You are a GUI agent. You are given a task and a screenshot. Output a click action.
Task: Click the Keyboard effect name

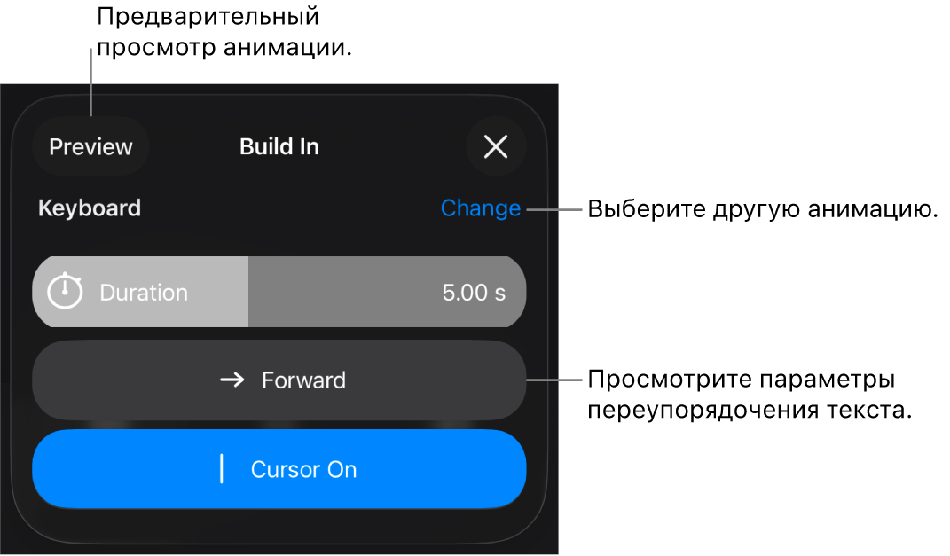tap(90, 208)
